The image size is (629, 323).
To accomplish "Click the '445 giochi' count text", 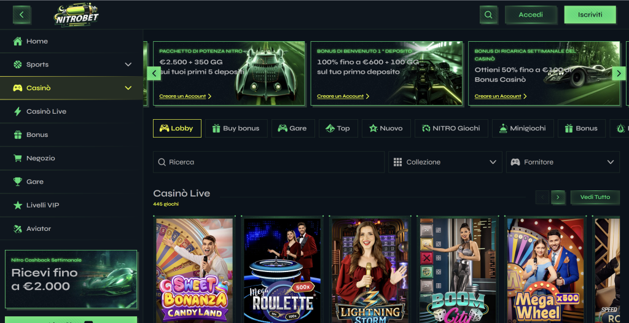I will pos(166,204).
